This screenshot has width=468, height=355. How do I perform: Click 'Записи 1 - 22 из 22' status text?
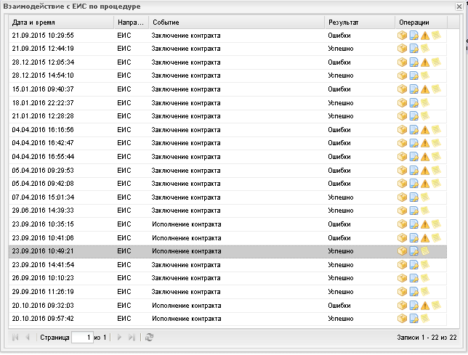click(x=427, y=338)
